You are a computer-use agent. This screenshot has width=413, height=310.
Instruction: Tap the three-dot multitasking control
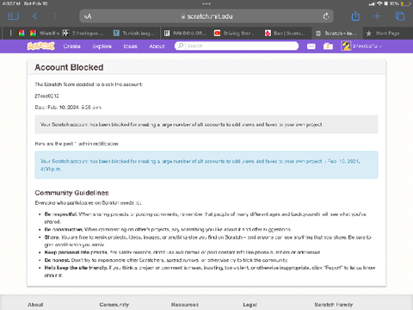click(x=206, y=3)
